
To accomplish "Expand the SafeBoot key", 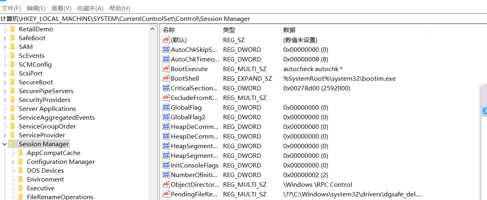I will [4, 38].
